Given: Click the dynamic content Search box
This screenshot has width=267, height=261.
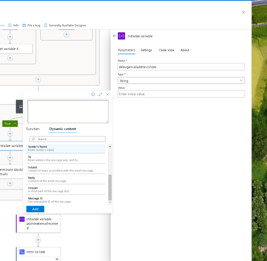Looking at the screenshot, I should [x=68, y=139].
